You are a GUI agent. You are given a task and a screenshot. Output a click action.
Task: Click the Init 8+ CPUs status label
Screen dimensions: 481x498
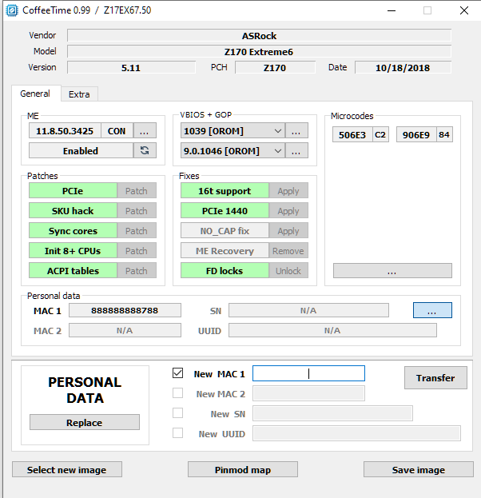click(73, 250)
